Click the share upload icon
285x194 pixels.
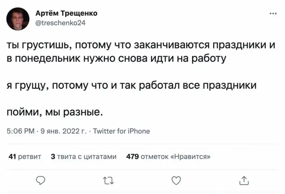point(244,179)
